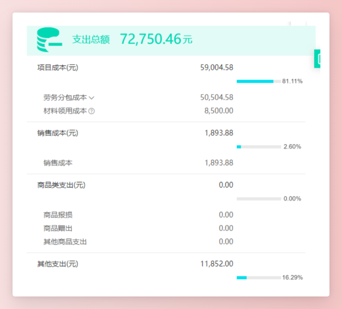Click the 商品赠出 label

tap(58, 228)
